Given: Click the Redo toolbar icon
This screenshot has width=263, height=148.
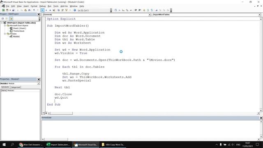Looking at the screenshot, I should pos(38,10).
